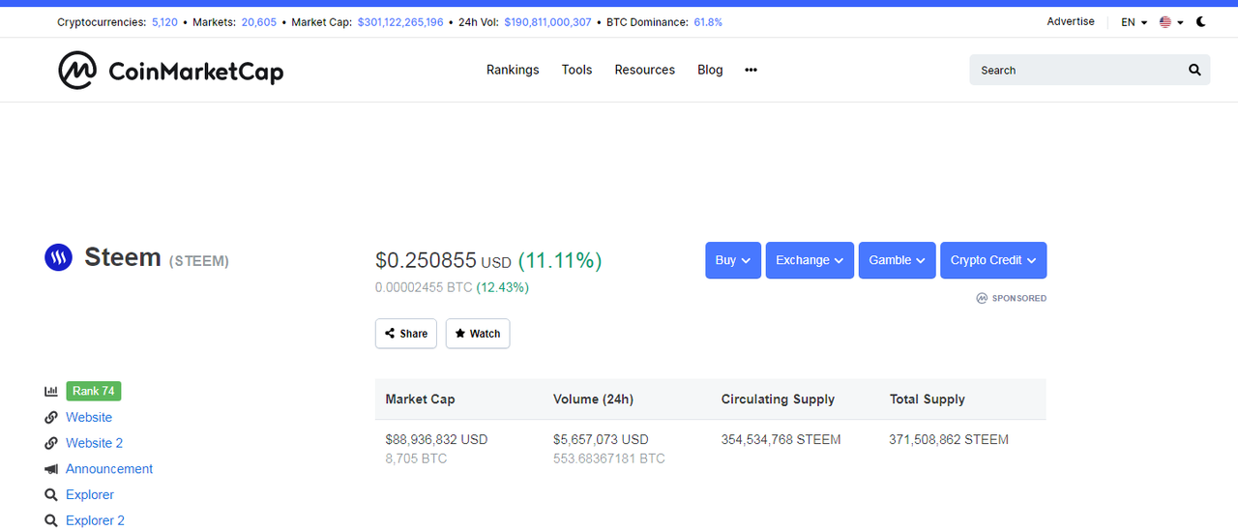This screenshot has height=531, width=1238.
Task: Expand the Exchange dropdown button
Action: click(x=810, y=260)
